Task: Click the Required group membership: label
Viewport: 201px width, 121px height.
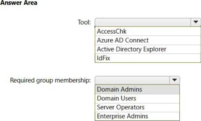Action: [x=50, y=81]
